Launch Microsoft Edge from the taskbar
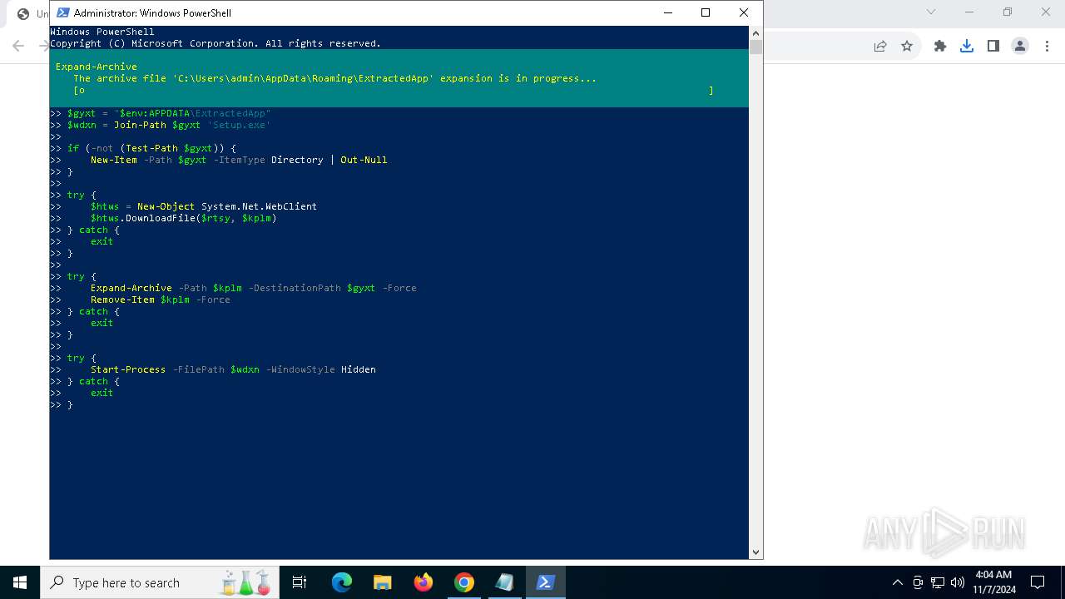Image resolution: width=1065 pixels, height=599 pixels. 342,582
